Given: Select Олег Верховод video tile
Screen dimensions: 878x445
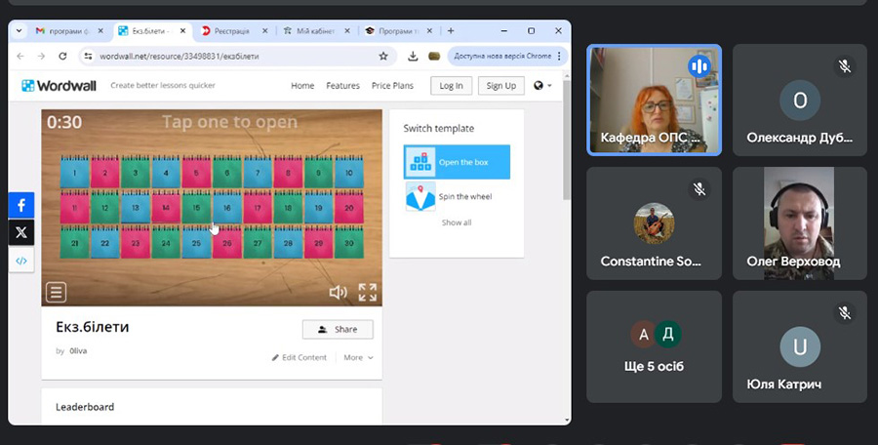Looking at the screenshot, I should pos(800,223).
